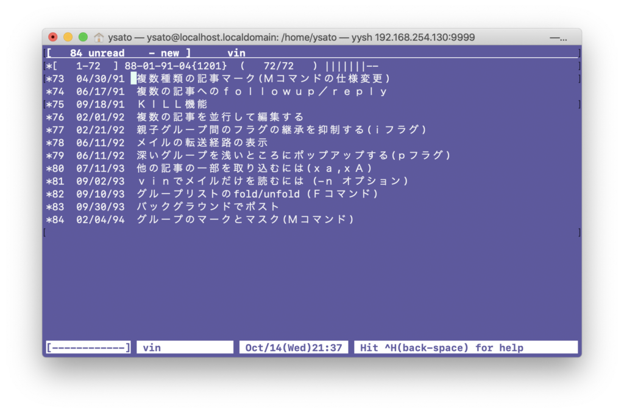Open article 74 about followup/reply
The width and height of the screenshot is (624, 413).
[x=262, y=91]
